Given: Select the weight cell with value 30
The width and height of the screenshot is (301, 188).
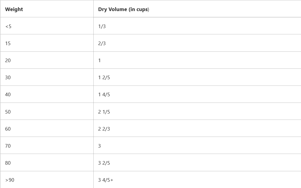Looking at the screenshot, I should (8, 77).
